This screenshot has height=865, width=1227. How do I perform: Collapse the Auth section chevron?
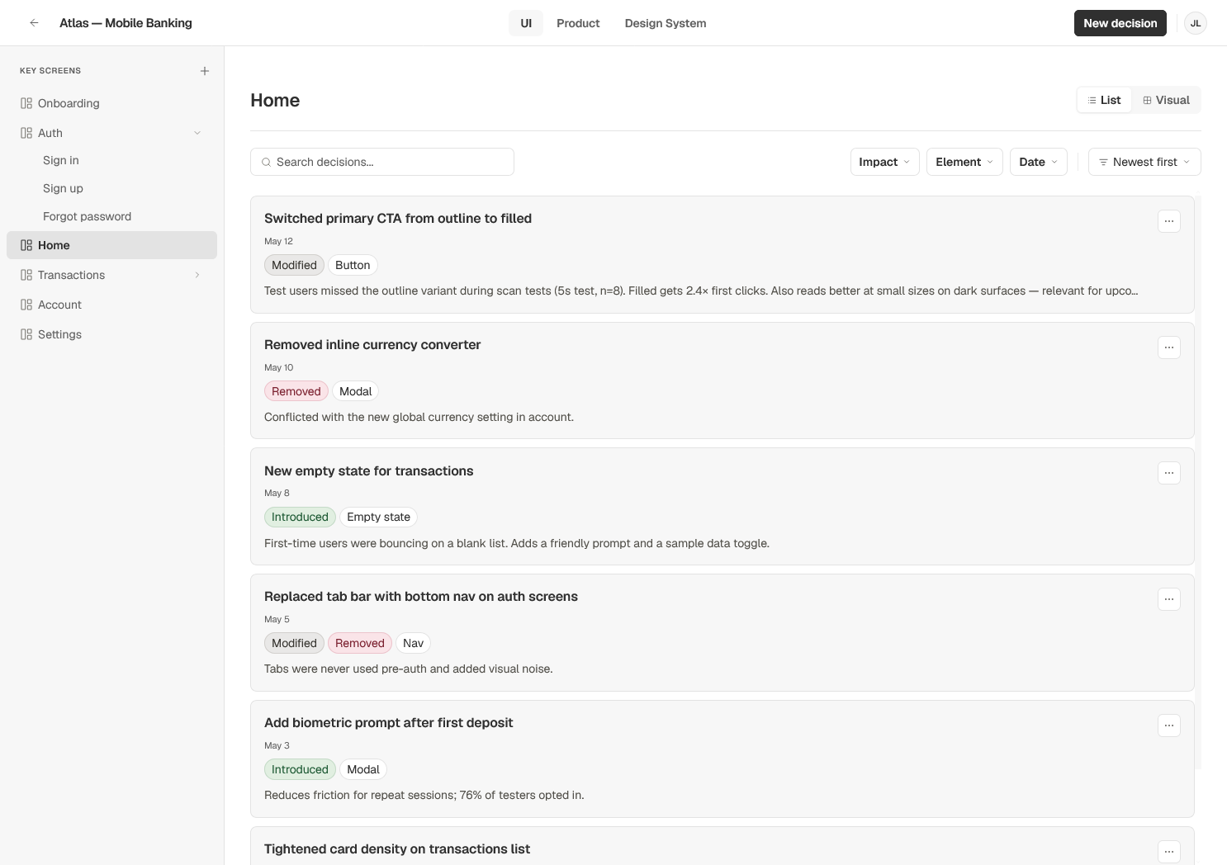point(197,133)
